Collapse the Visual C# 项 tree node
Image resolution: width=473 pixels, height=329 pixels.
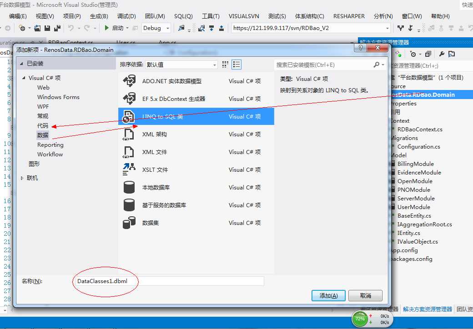pyautogui.click(x=24, y=78)
